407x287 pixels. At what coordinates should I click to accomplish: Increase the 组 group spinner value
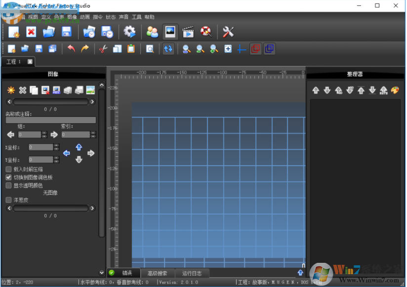coord(44,133)
